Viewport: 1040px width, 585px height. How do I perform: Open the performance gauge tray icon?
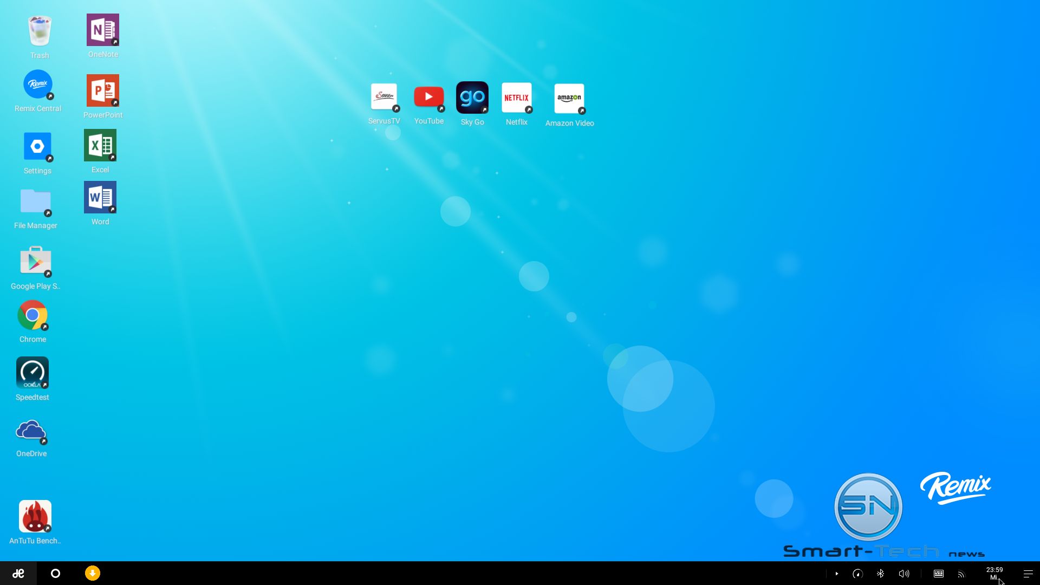click(857, 574)
